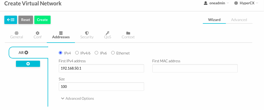Open the HyperCX zone dropdown
Screen dimensions: 264x110
[246, 4]
